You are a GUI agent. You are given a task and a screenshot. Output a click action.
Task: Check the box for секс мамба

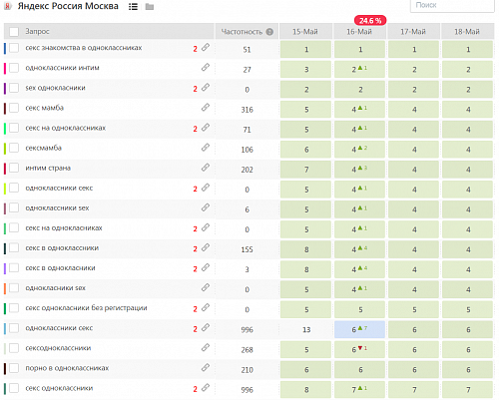click(x=14, y=108)
